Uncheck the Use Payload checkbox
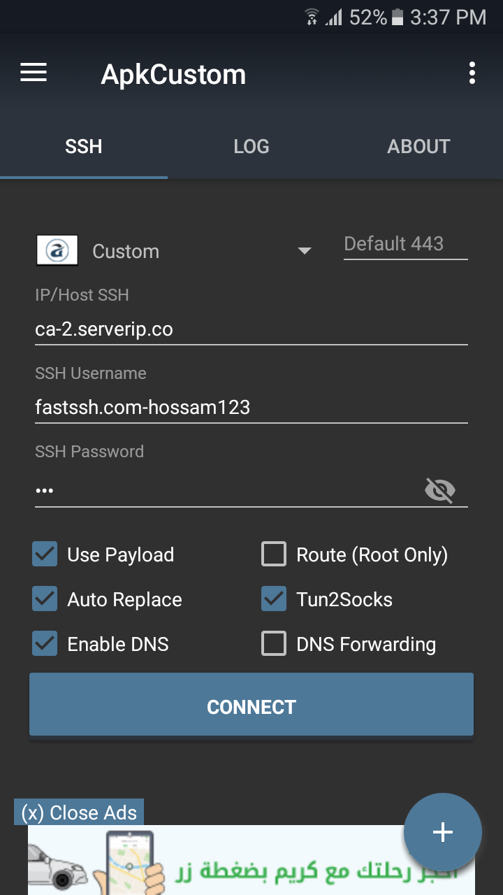This screenshot has width=503, height=895. pos(45,554)
